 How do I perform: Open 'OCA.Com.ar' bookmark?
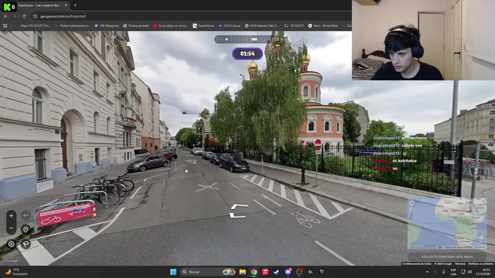tap(229, 26)
